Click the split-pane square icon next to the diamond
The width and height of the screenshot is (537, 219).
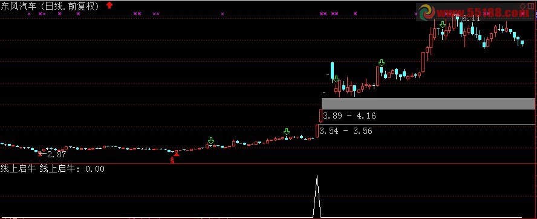pyautogui.click(x=530, y=6)
